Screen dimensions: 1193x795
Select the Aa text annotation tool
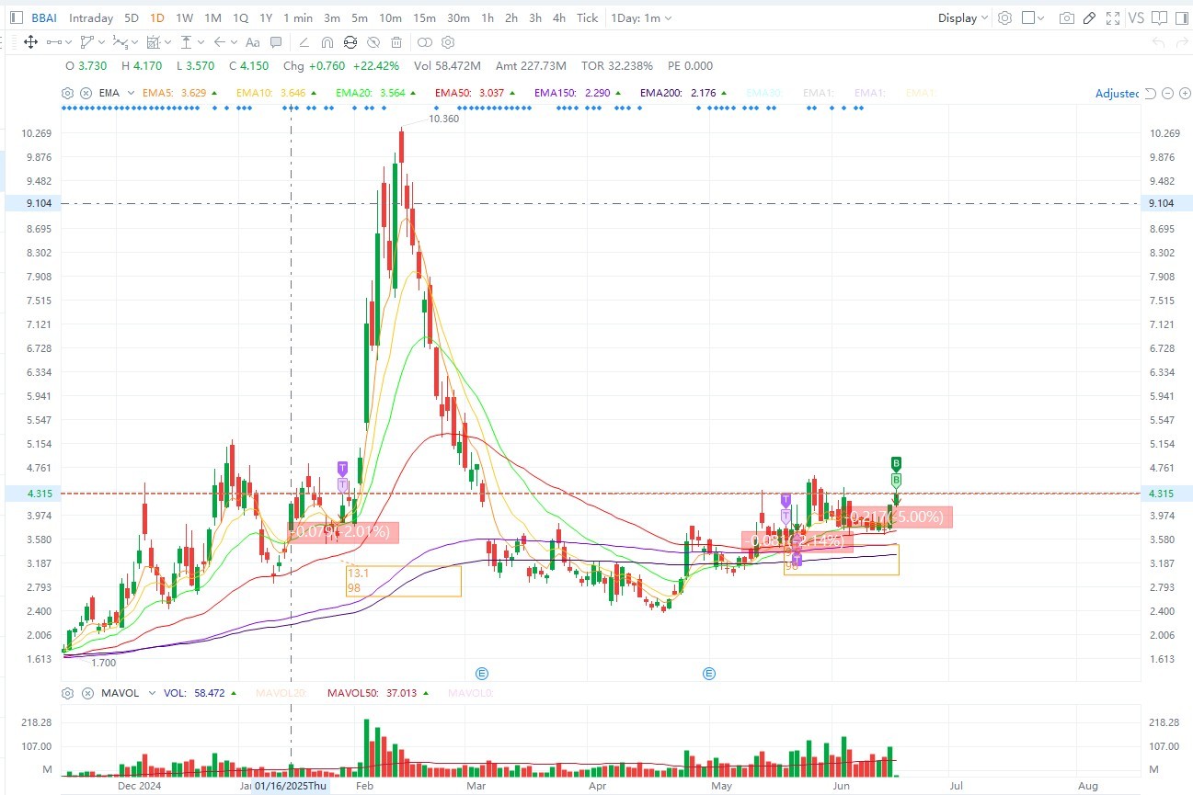253,42
